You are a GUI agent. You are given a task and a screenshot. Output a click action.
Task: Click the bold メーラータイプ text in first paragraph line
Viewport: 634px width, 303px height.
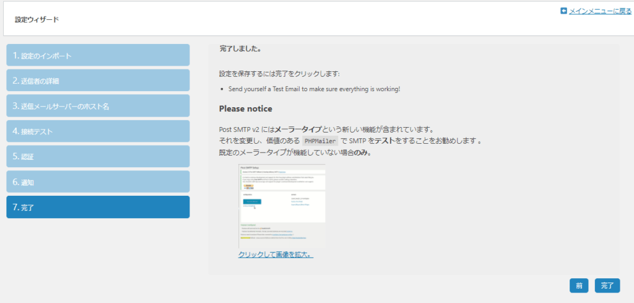(298, 129)
